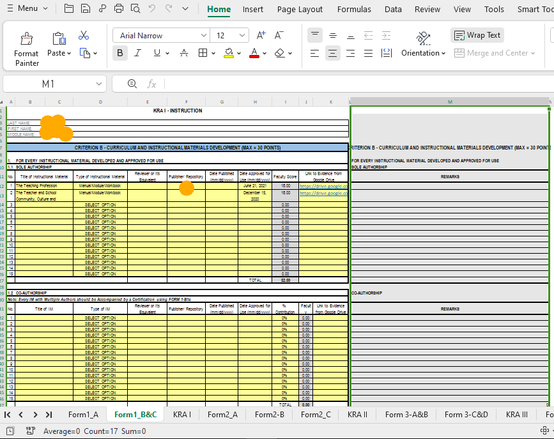This screenshot has height=439, width=554.
Task: Open the Google Drive link in row 1
Action: point(323,186)
